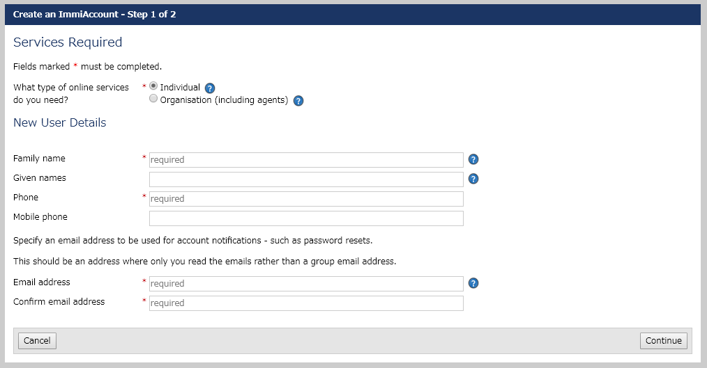Focus the Family name input field

pos(306,160)
